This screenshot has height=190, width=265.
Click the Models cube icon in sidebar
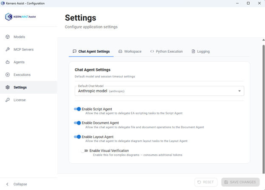point(8,37)
